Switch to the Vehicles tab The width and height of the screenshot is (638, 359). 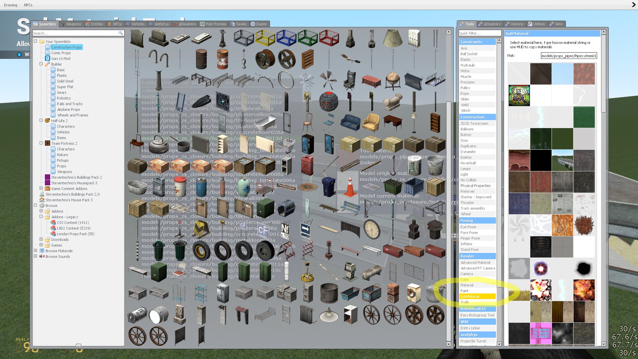click(x=135, y=24)
